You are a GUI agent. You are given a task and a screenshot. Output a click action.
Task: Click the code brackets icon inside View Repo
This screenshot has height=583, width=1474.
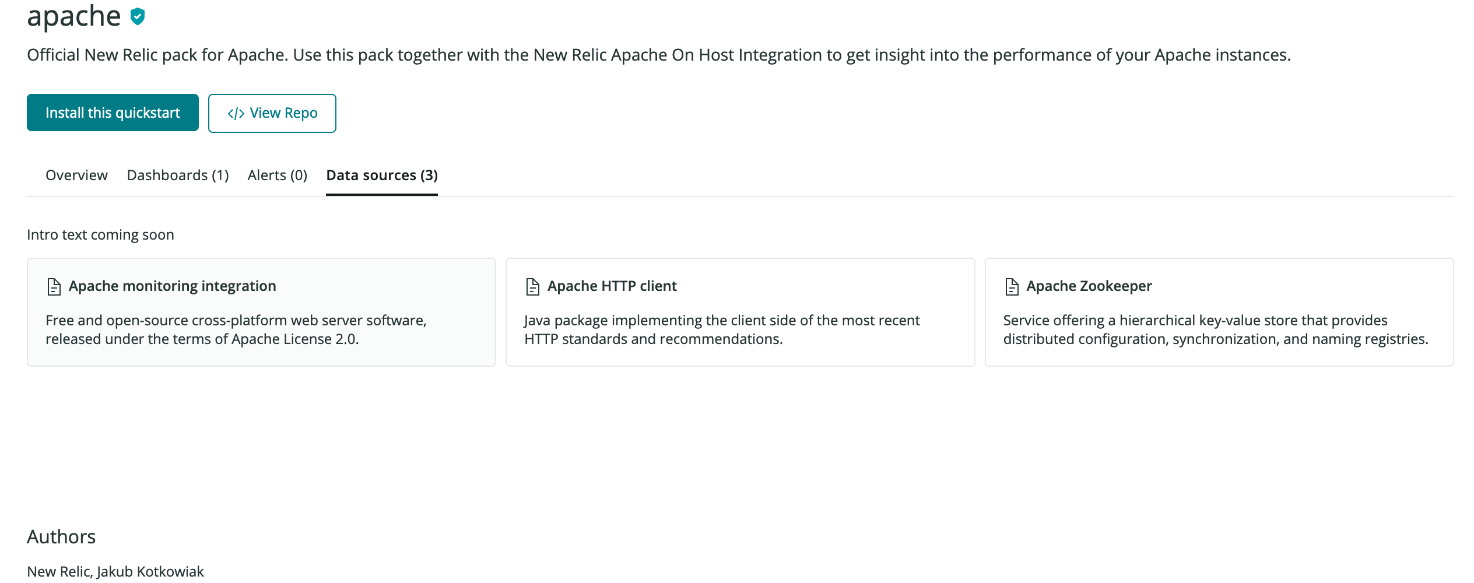236,113
